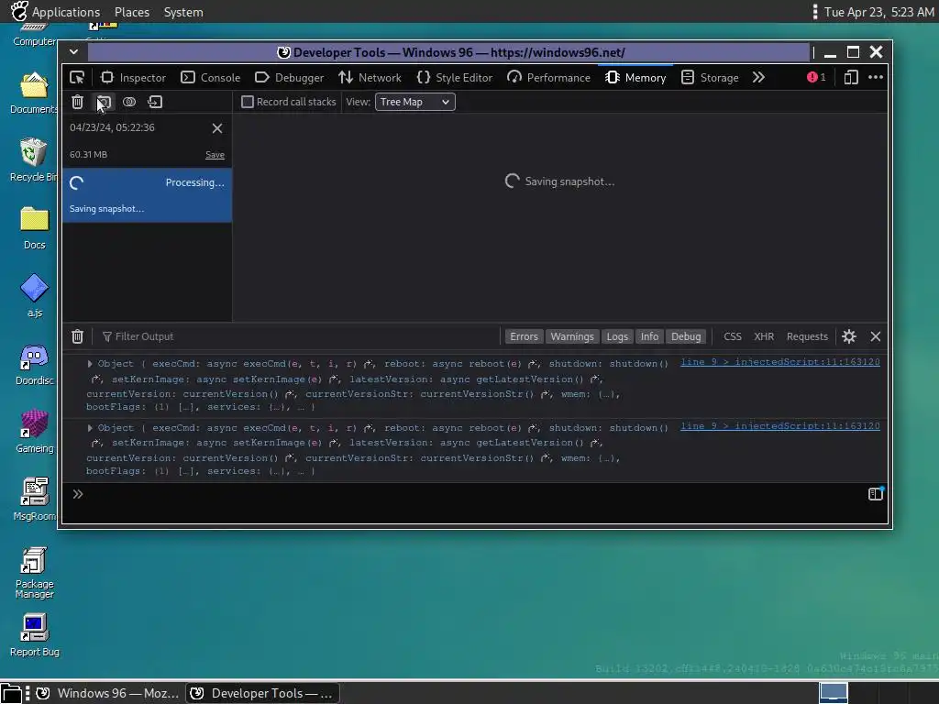Open the Debugger tab
This screenshot has height=704, width=939.
(x=289, y=77)
